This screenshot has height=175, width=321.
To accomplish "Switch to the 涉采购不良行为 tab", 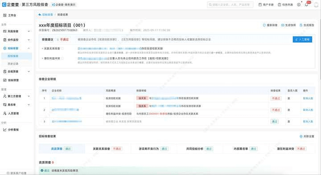I will pyautogui.click(x=153, y=149).
